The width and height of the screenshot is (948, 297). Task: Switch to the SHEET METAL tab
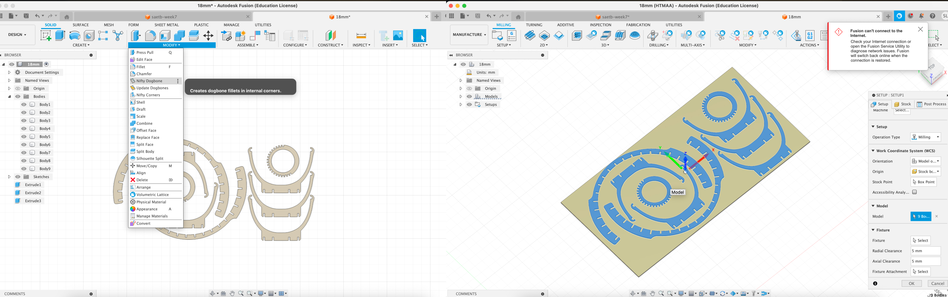[x=166, y=25]
